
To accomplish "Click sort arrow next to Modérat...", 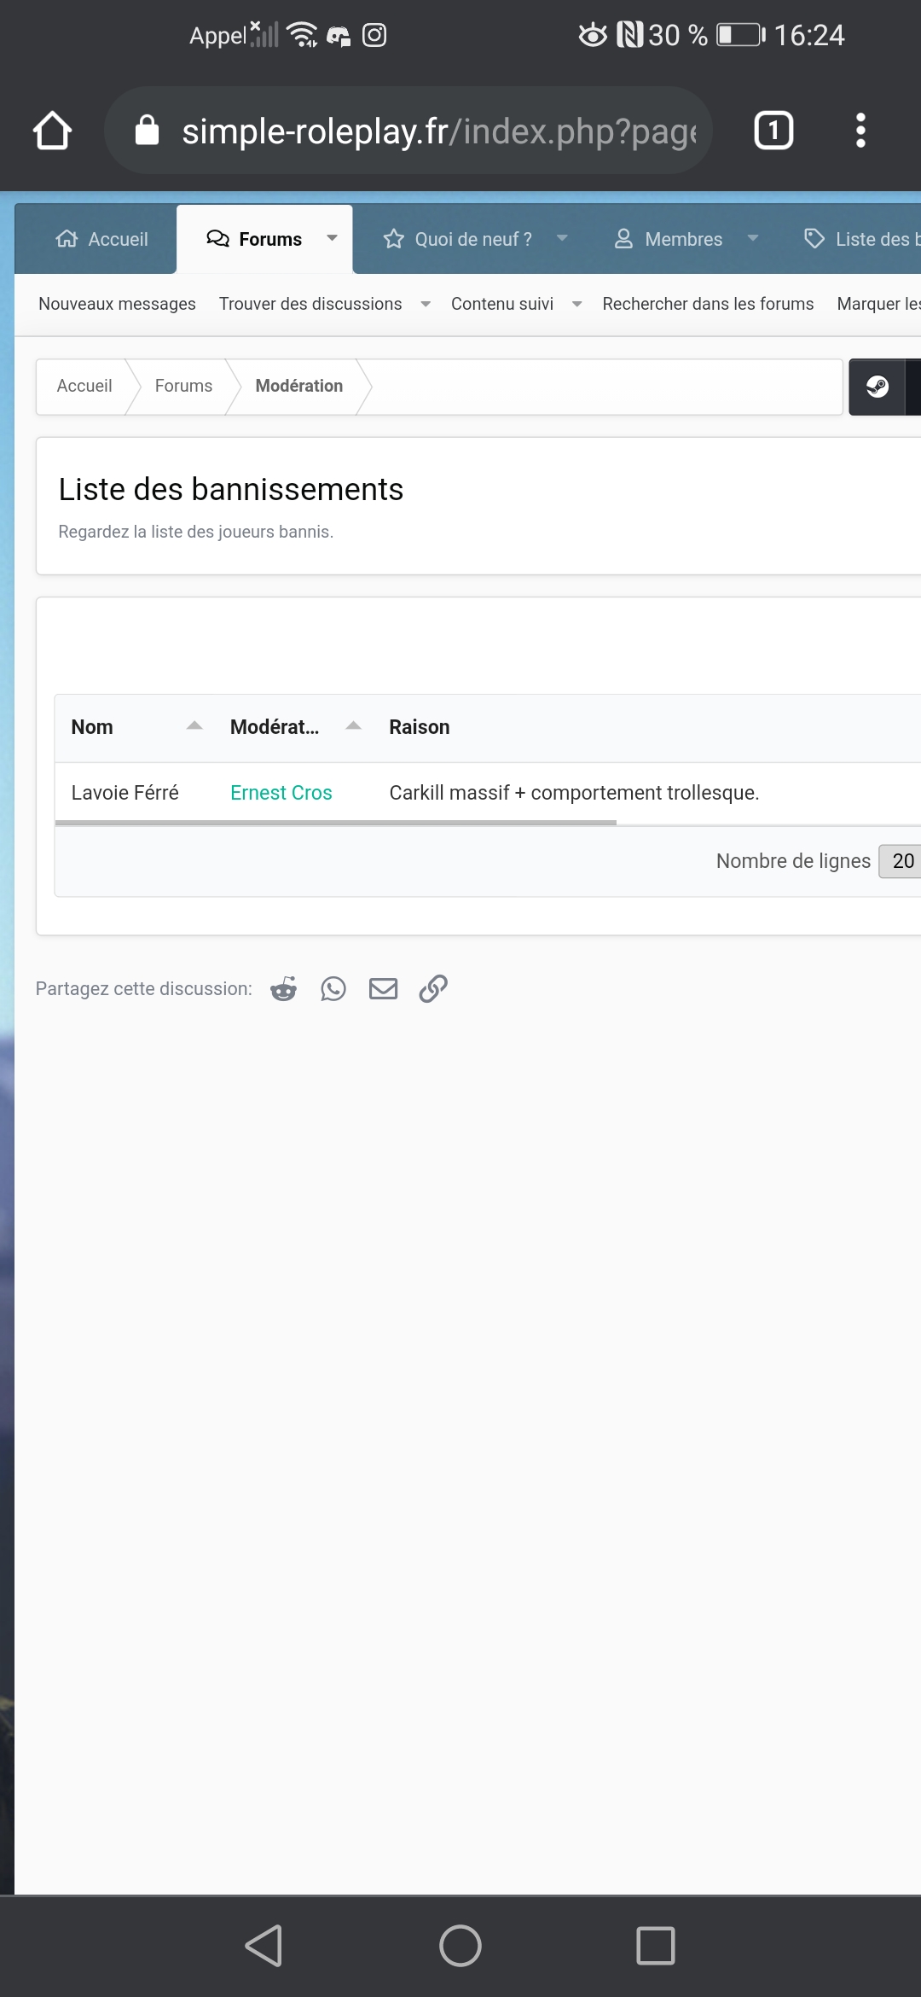I will (353, 725).
